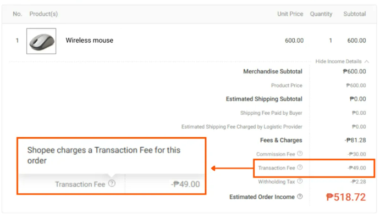Click the Withholding Tax help icon
Viewport: 380px width, 219px height.
pos(300,181)
